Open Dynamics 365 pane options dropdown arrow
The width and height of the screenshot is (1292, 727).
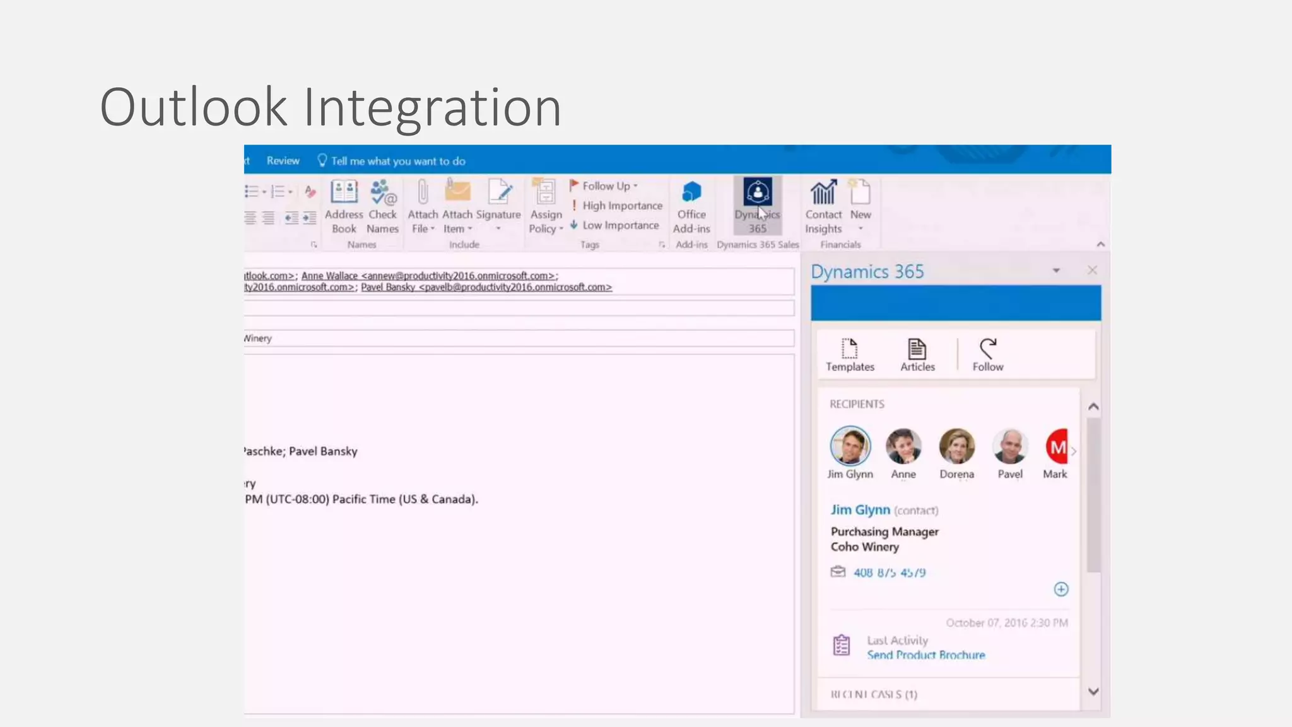(1056, 271)
